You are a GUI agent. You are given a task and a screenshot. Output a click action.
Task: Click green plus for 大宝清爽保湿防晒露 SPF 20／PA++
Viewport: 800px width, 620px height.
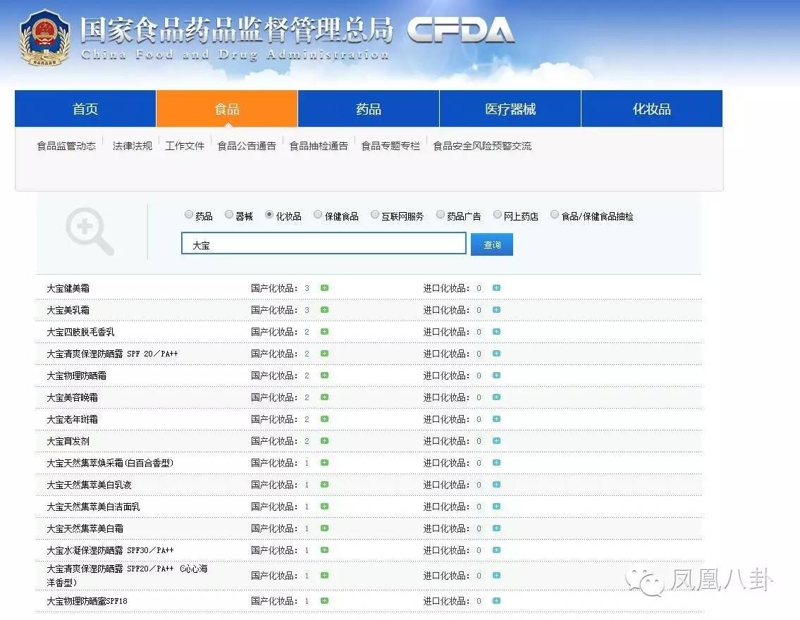coord(324,354)
